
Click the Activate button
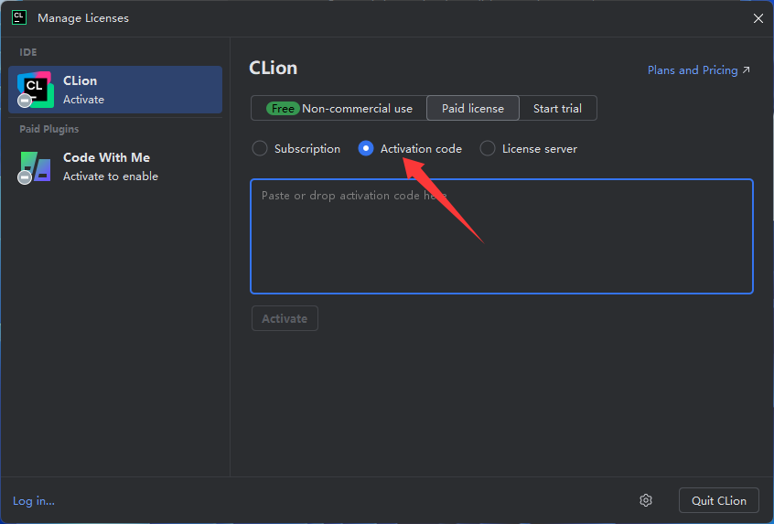point(285,319)
